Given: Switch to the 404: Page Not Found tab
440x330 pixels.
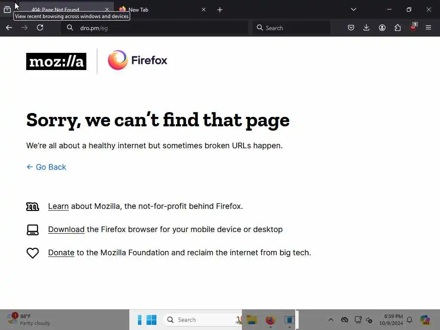Looking at the screenshot, I should (x=66, y=9).
